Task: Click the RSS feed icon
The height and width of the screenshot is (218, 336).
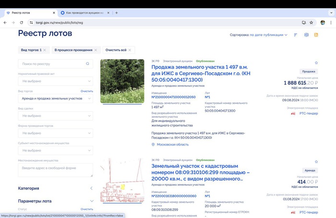Action: (x=316, y=35)
